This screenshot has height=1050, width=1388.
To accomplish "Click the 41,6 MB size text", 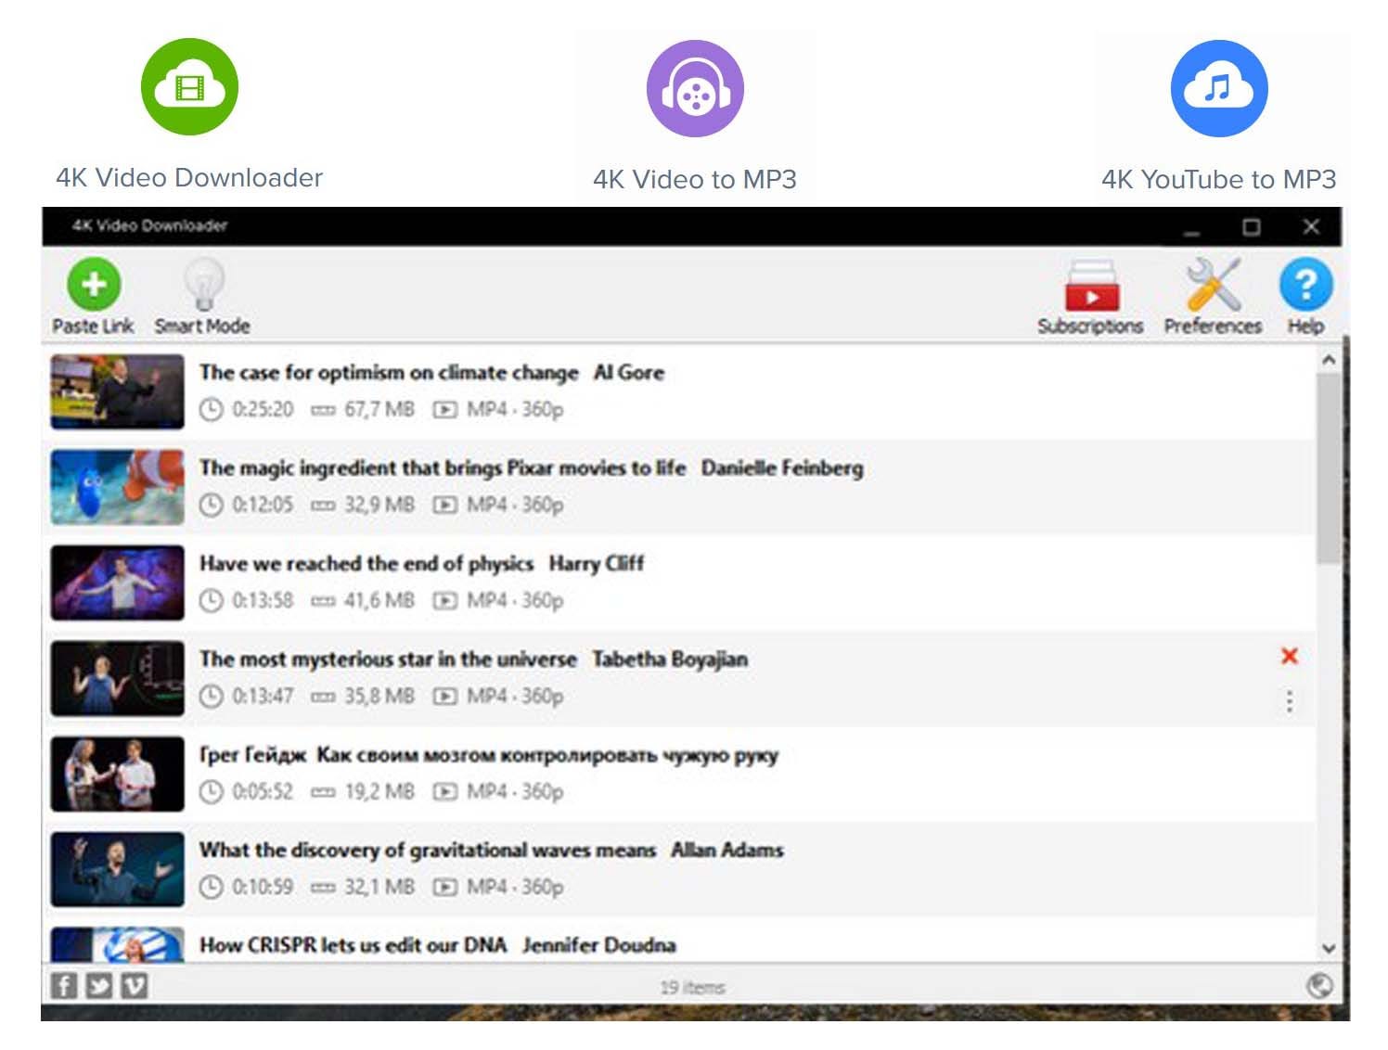I will [x=379, y=600].
